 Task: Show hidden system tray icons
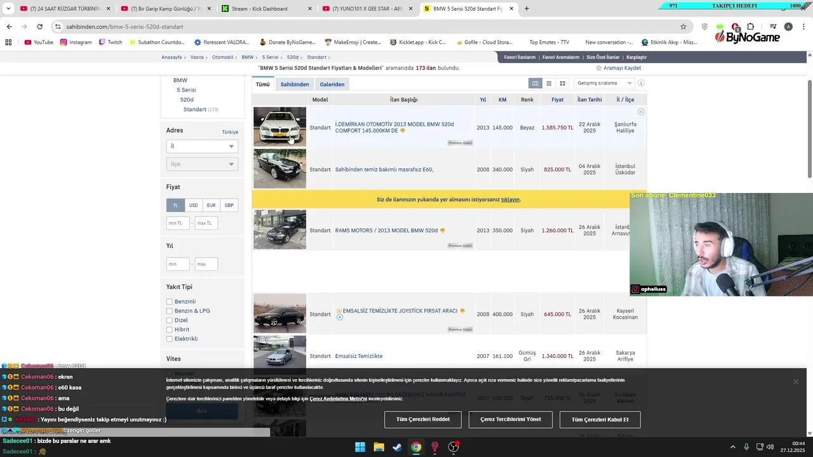point(732,447)
